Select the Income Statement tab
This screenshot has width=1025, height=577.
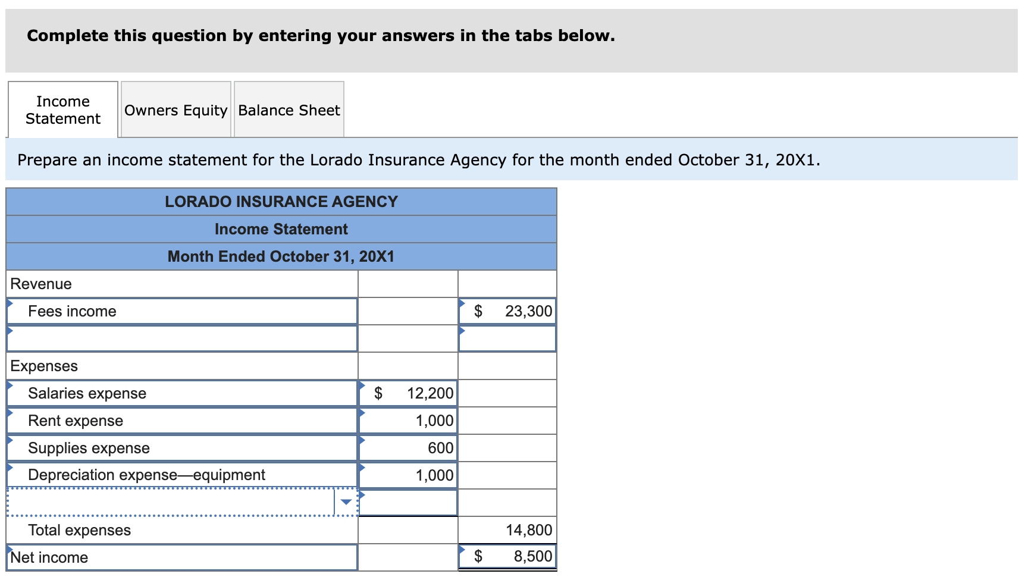62,109
